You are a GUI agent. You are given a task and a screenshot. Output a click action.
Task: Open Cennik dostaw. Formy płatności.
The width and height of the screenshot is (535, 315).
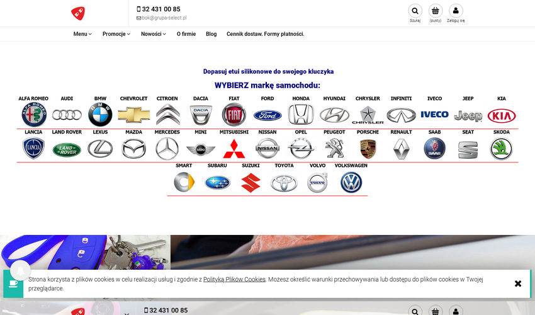(266, 34)
